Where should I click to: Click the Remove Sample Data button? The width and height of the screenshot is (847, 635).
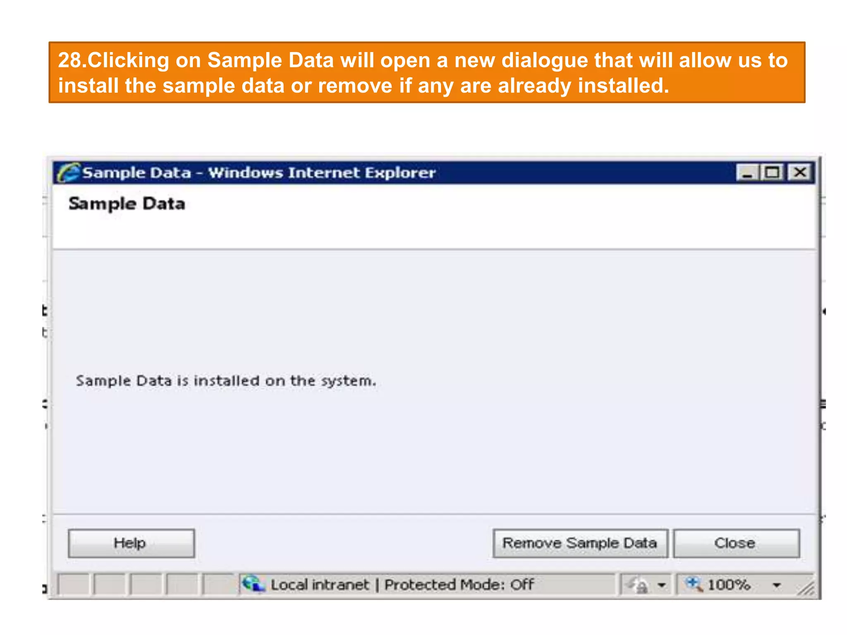580,543
